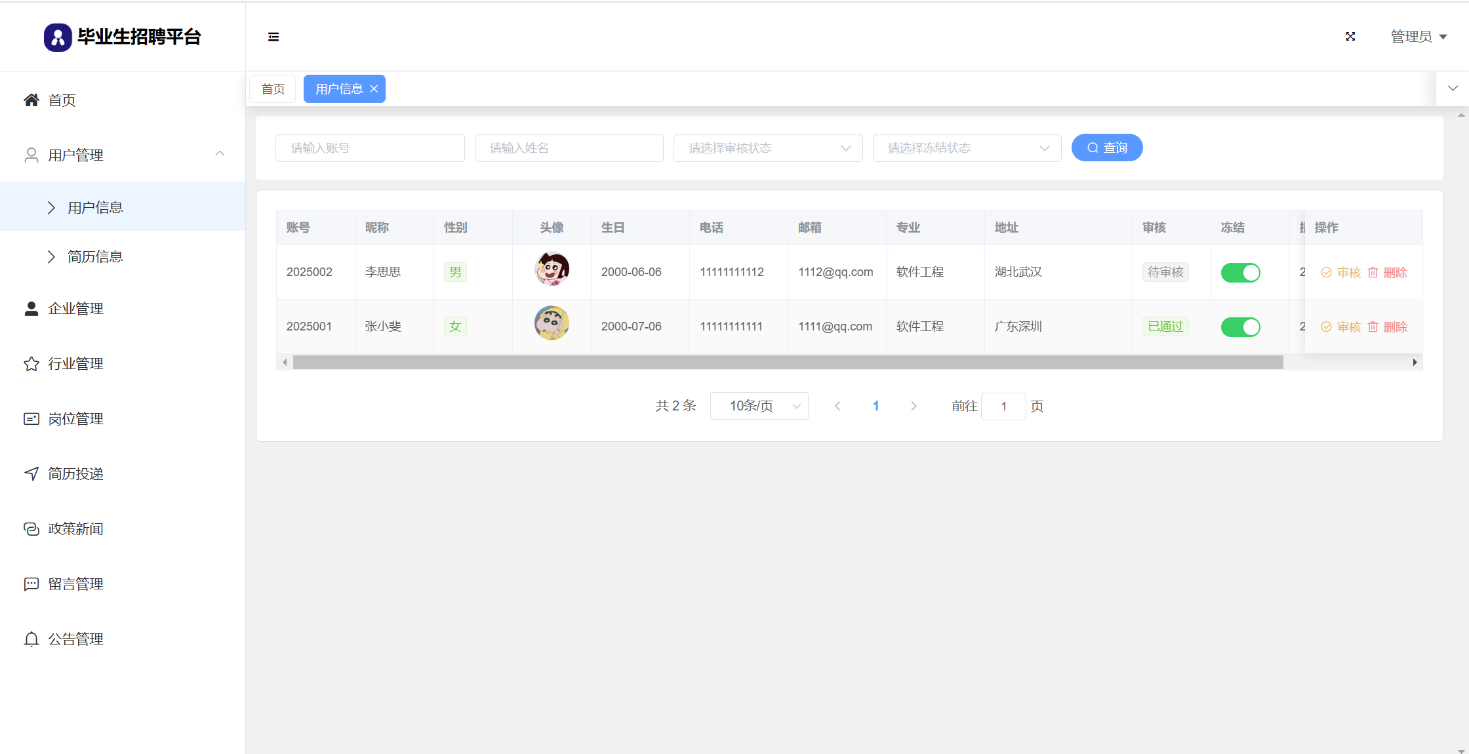Open 简历信息 submenu item
Image resolution: width=1469 pixels, height=754 pixels.
[x=95, y=256]
